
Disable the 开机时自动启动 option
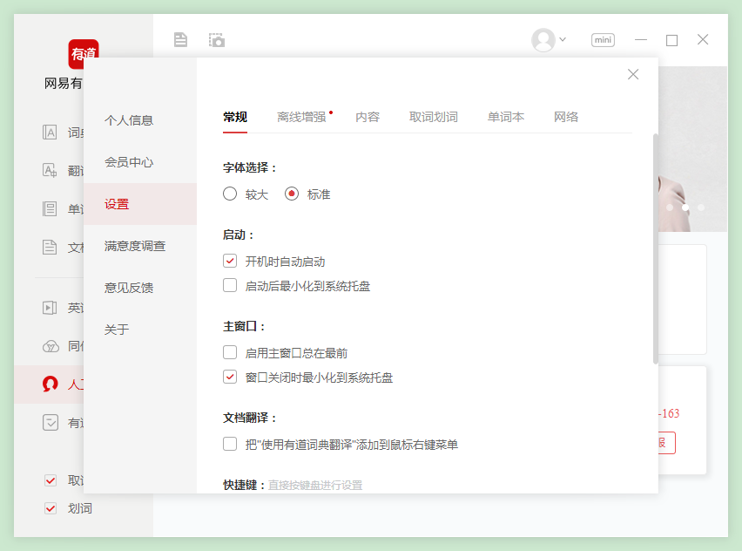230,261
